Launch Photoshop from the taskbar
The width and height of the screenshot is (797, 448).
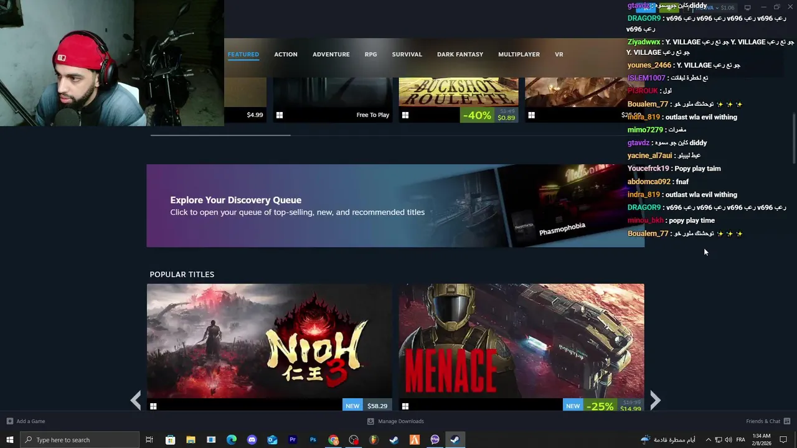pos(313,440)
